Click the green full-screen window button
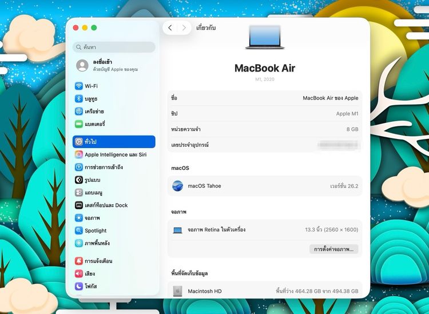Image resolution: width=429 pixels, height=314 pixels. pos(94,27)
